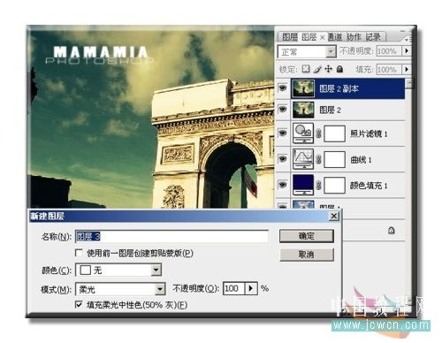Screen dimensions: 442x343
Task: Click the lock all padlock icon
Action: [x=339, y=69]
